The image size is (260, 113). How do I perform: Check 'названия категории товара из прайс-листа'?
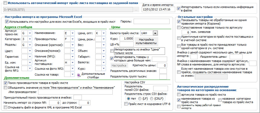click(x=220, y=100)
